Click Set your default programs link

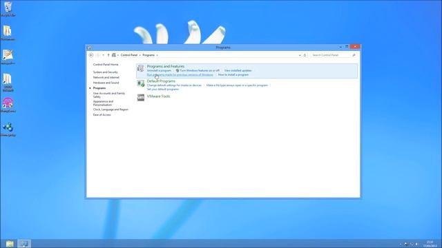point(163,89)
